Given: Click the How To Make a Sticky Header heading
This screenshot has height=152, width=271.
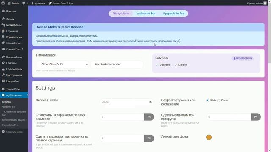Looking at the screenshot, I should click(x=59, y=27).
